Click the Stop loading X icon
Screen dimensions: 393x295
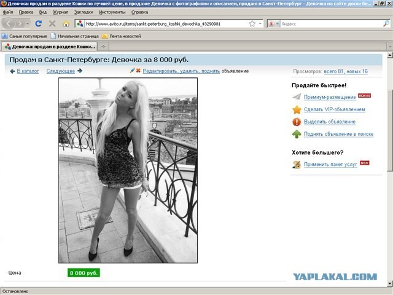(x=52, y=24)
